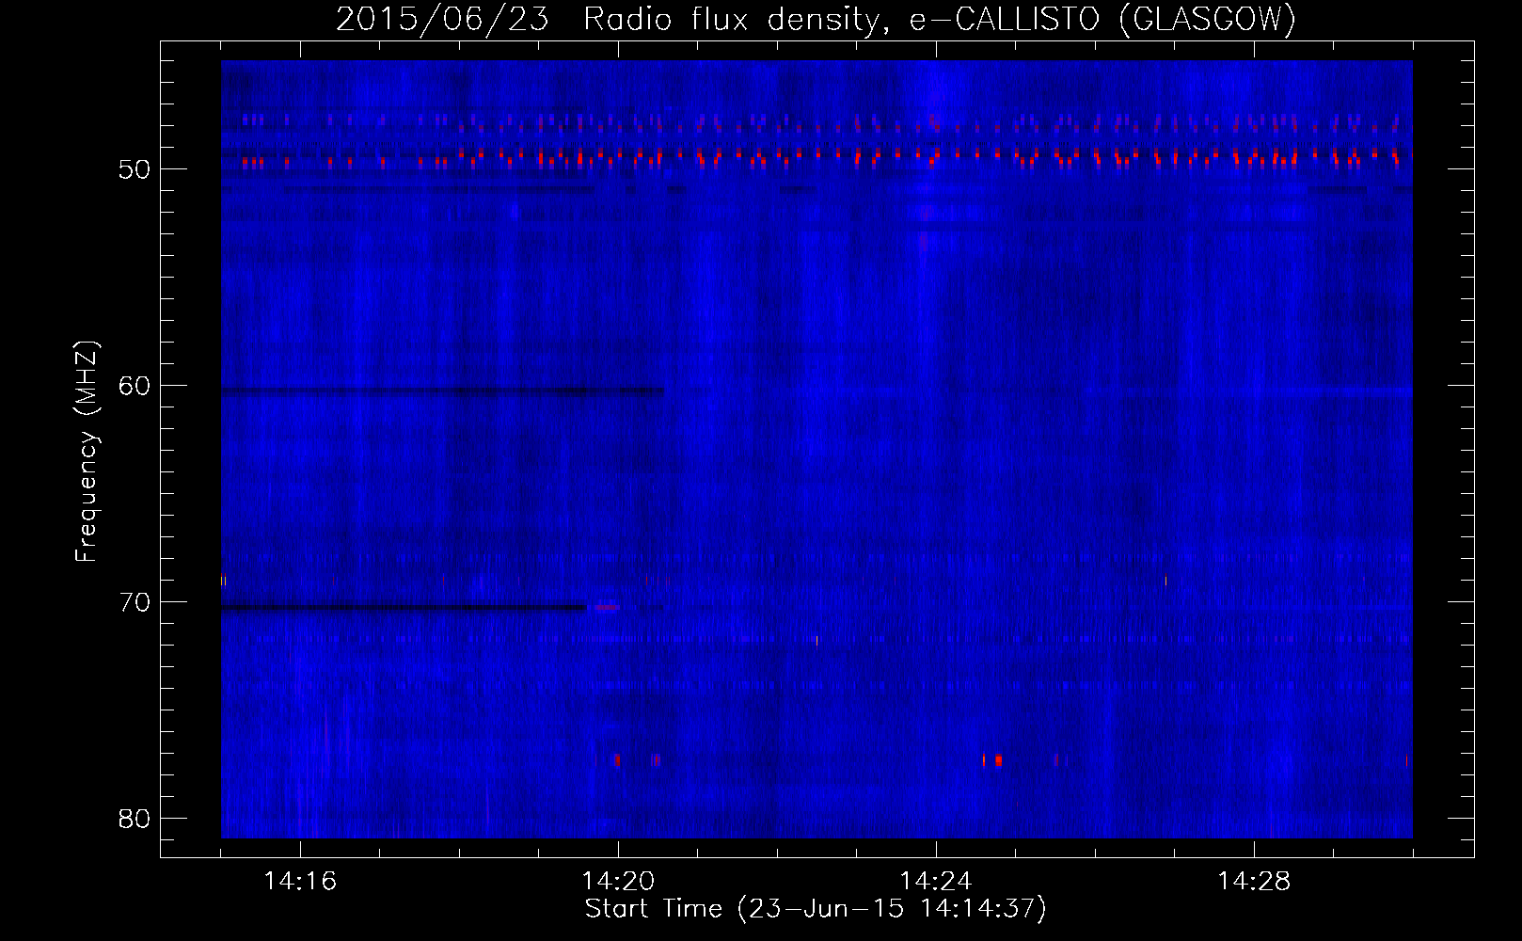This screenshot has width=1522, height=941.
Task: Click the Start Time axis label
Action: click(816, 909)
